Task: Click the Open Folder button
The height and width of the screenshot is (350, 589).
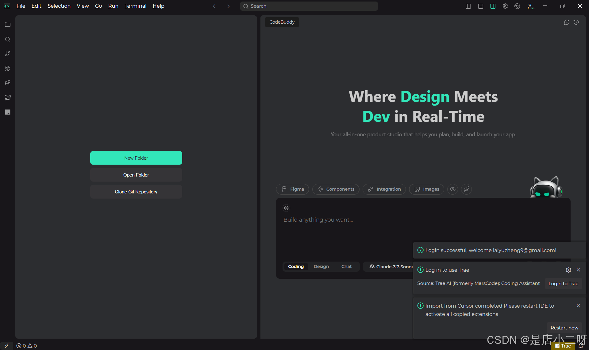Action: (136, 175)
